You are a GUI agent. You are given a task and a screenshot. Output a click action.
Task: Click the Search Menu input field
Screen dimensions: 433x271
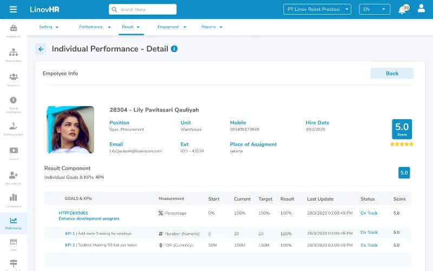[x=143, y=9]
